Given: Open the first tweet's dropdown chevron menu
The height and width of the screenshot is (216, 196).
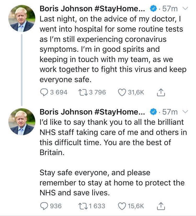Looking at the screenshot, I should pos(185,9).
